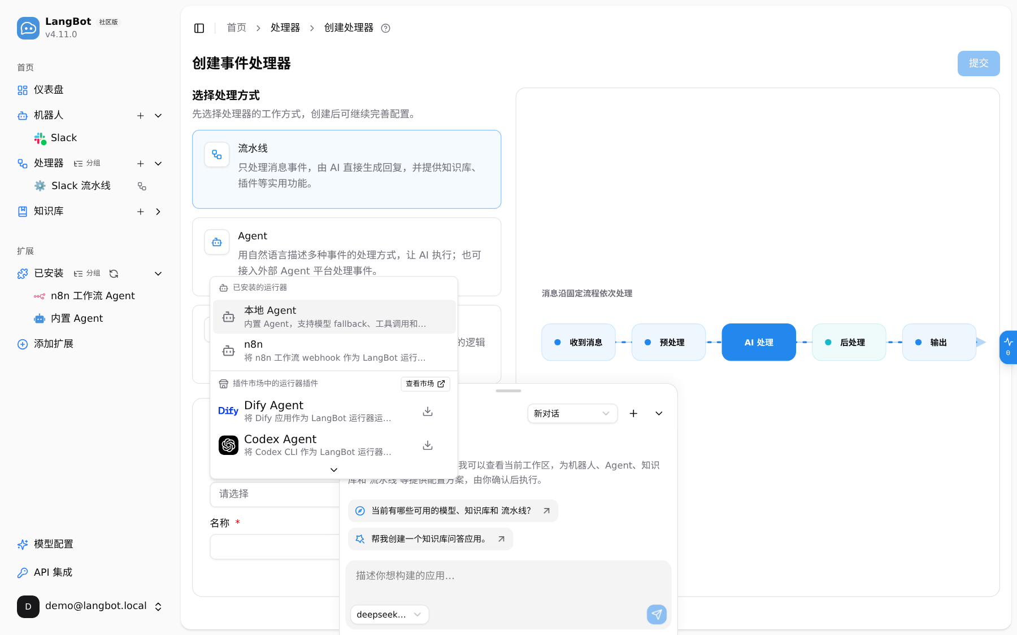
Task: Add a new robot with plus icon
Action: click(141, 116)
